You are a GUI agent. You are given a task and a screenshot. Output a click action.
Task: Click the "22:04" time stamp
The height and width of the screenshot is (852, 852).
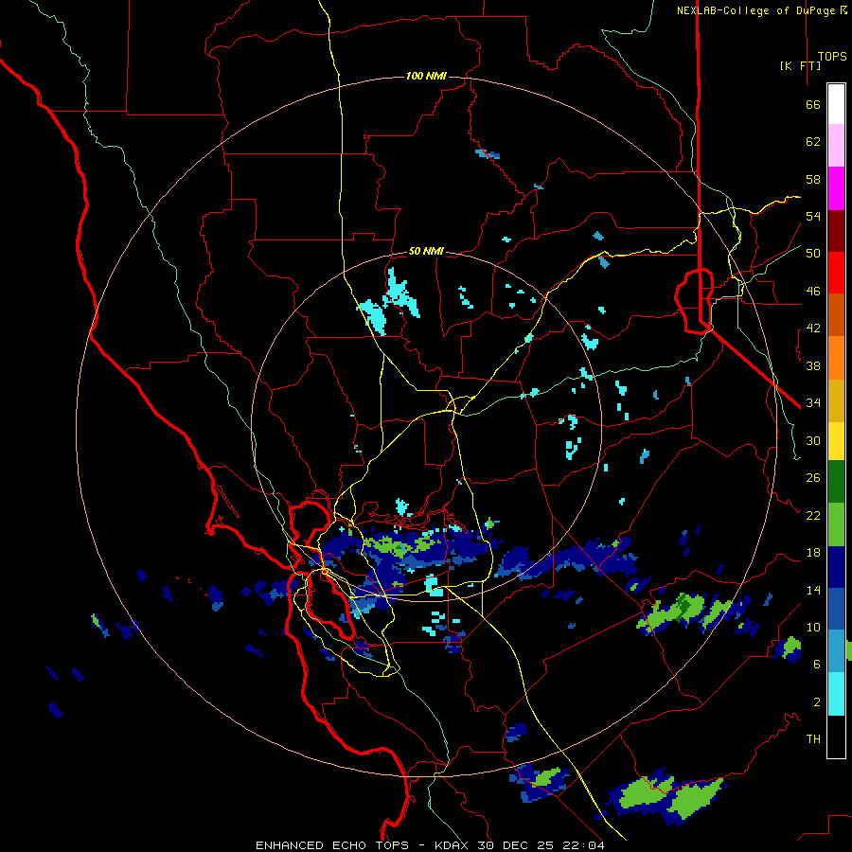(x=583, y=845)
